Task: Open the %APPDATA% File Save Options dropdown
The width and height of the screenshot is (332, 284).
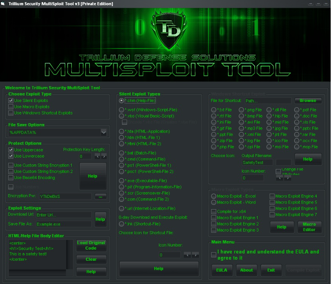Action: point(104,133)
